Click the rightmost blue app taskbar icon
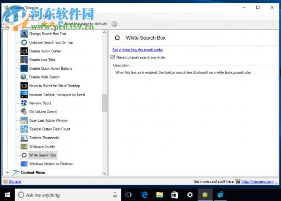 [x=221, y=195]
